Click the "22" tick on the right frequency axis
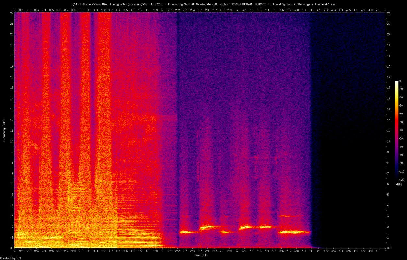 click(389, 13)
